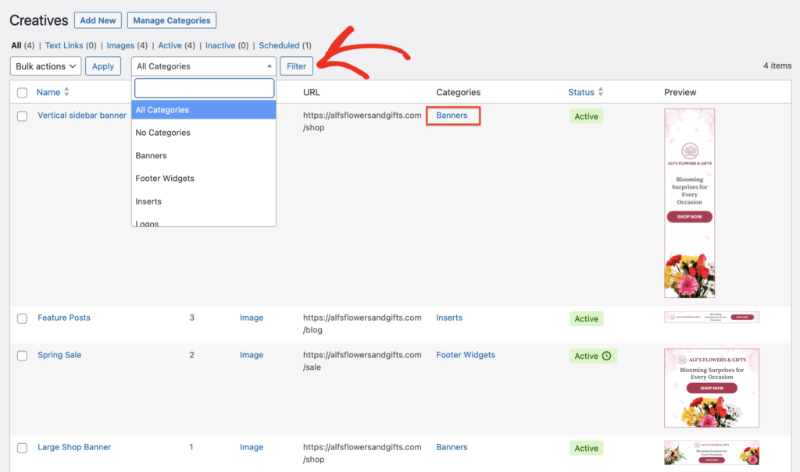Click Active status of Vertical sidebar banner

coord(586,116)
